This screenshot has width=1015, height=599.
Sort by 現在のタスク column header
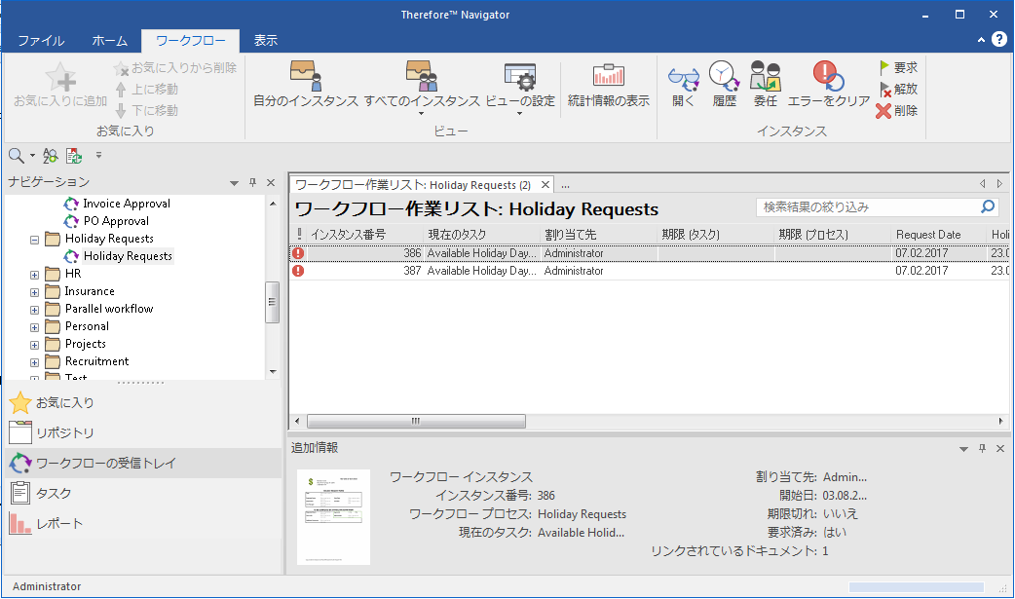coord(481,235)
